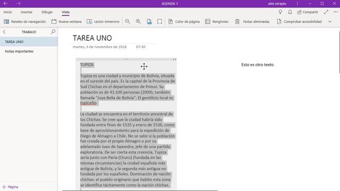Click the 100% zoom page icon

point(149,22)
